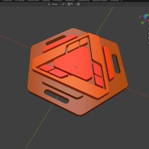This screenshot has width=149, height=149.
Task: Click the dim red negative X gizmo ball
Action: [140, 17]
